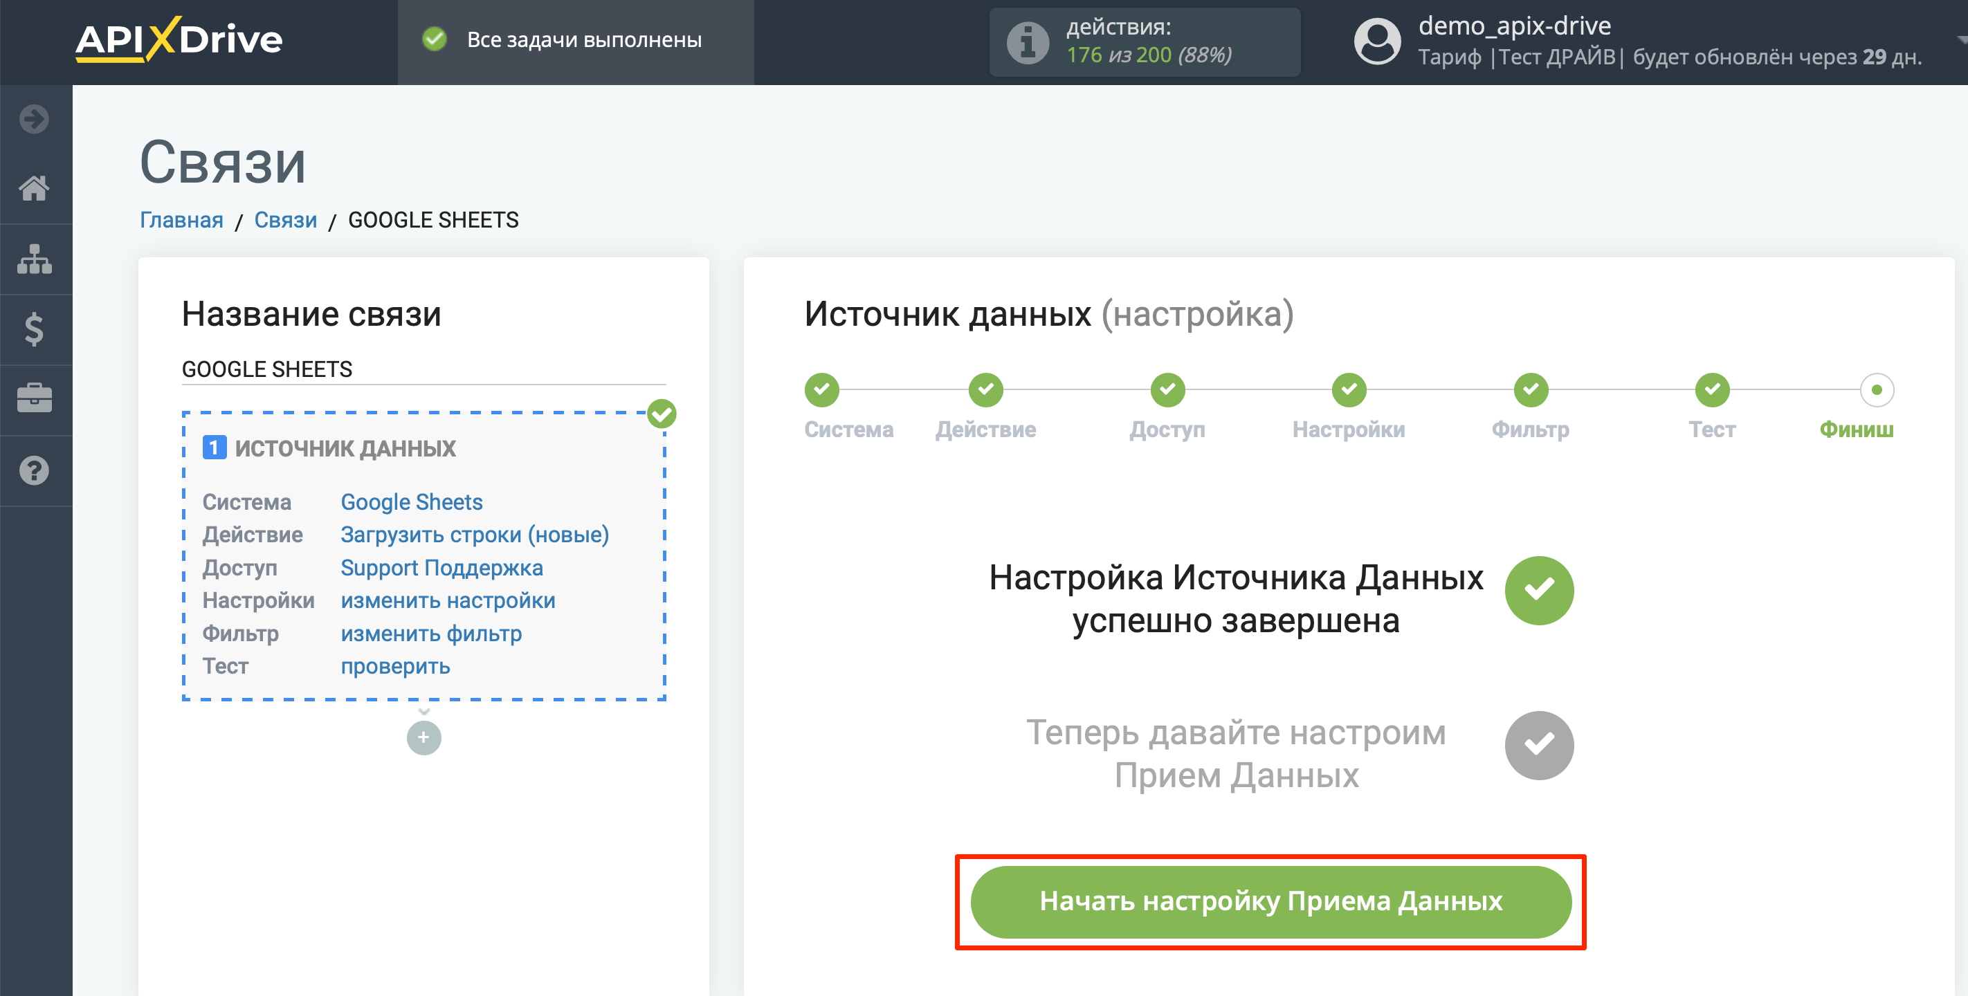The image size is (1968, 996).
Task: Click the Support Поддержка access link
Action: click(441, 567)
